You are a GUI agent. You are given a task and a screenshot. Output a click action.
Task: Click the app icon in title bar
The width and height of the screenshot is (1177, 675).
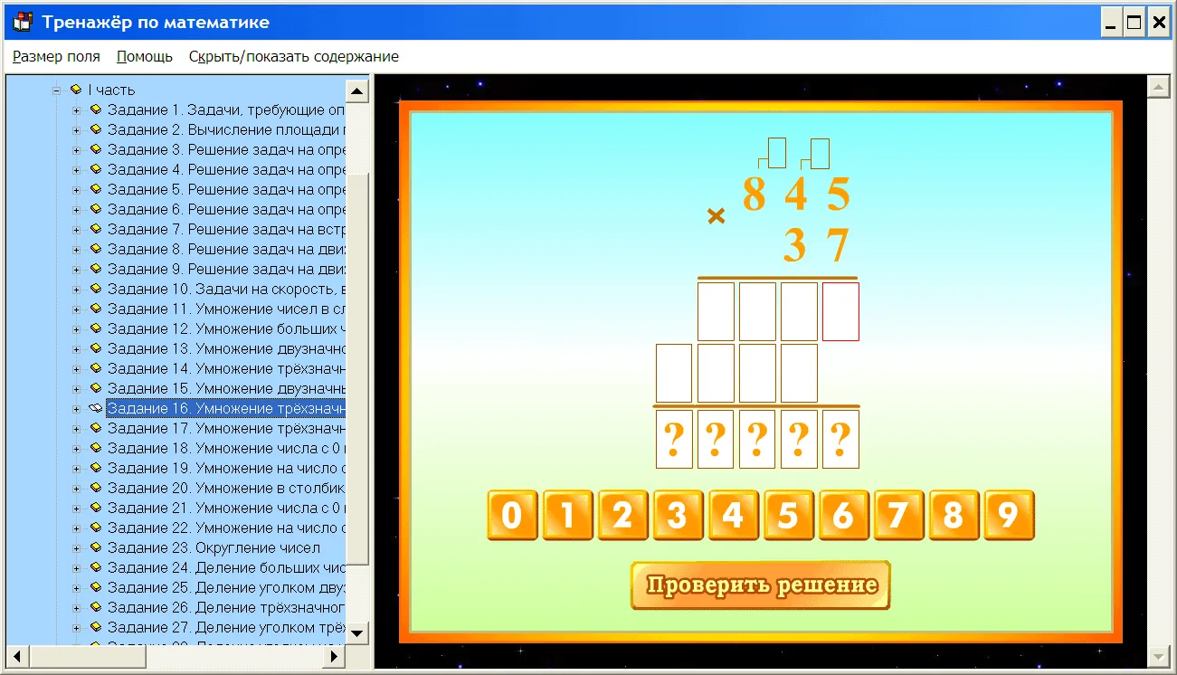24,22
